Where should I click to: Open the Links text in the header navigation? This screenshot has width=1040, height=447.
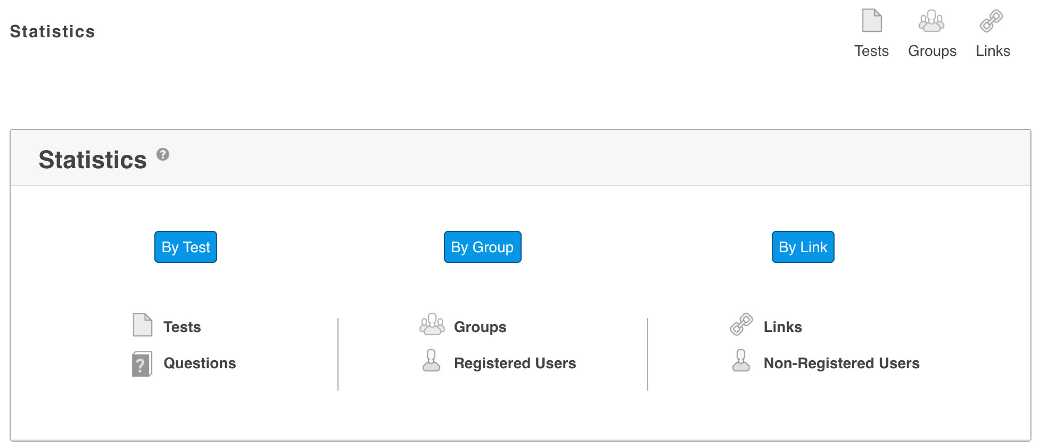coord(993,51)
